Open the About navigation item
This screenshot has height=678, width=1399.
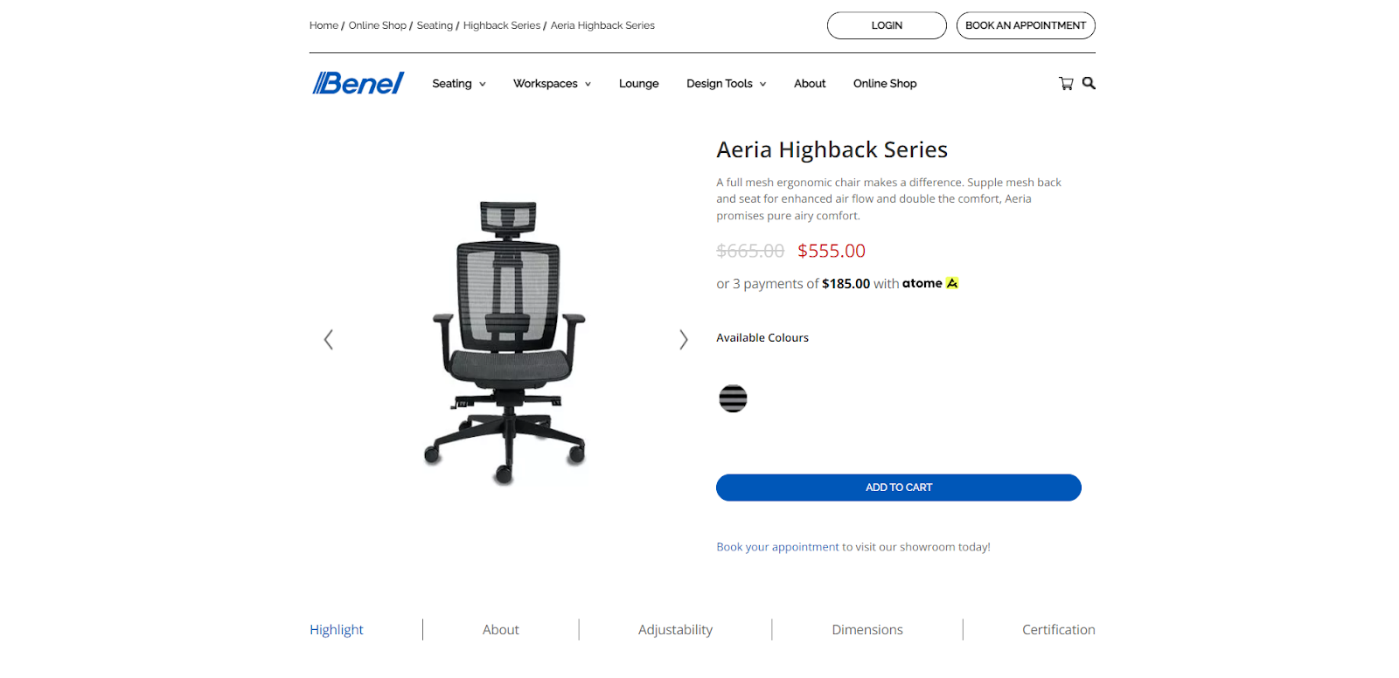[810, 84]
